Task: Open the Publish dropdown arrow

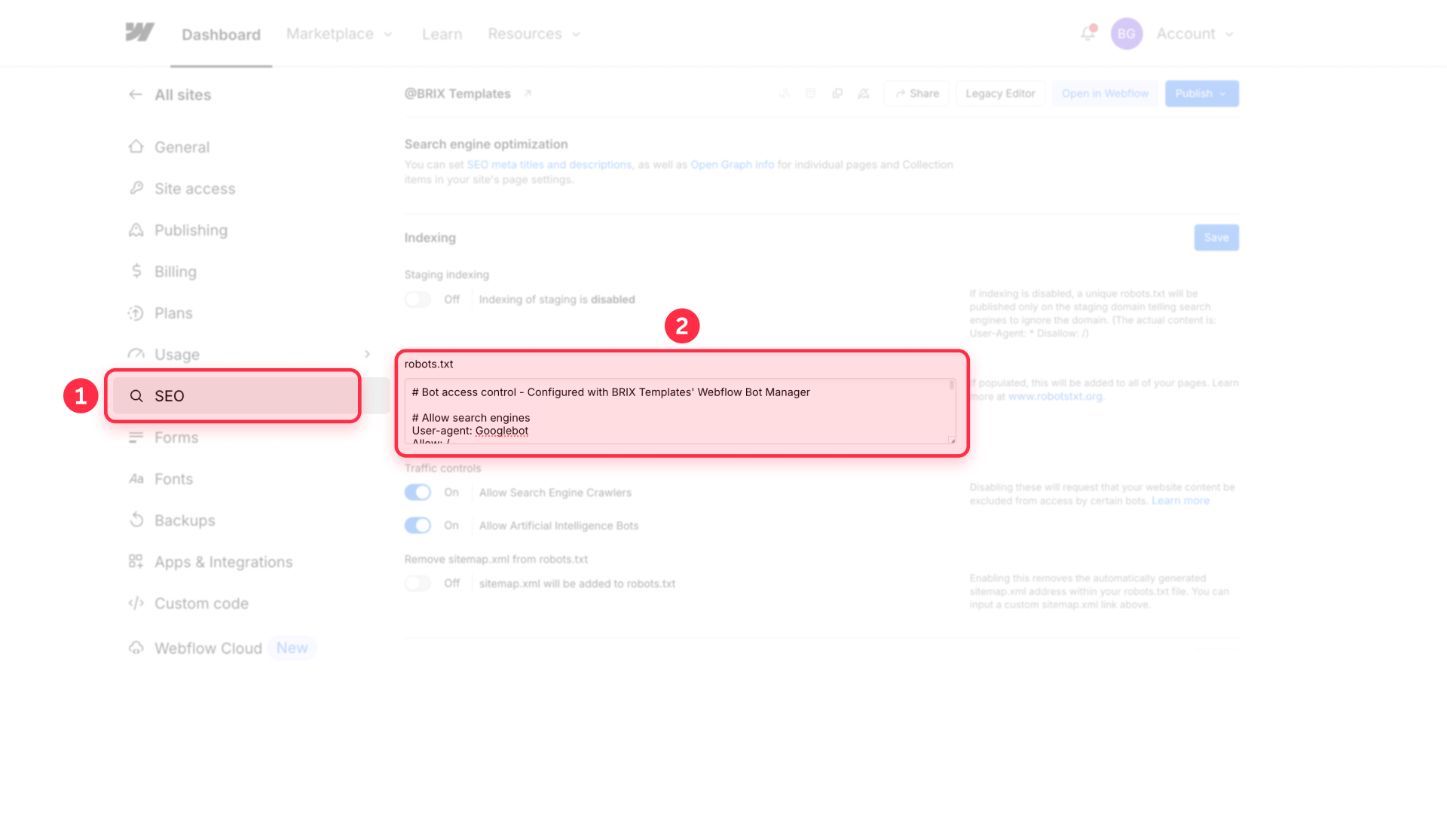Action: (x=1223, y=94)
